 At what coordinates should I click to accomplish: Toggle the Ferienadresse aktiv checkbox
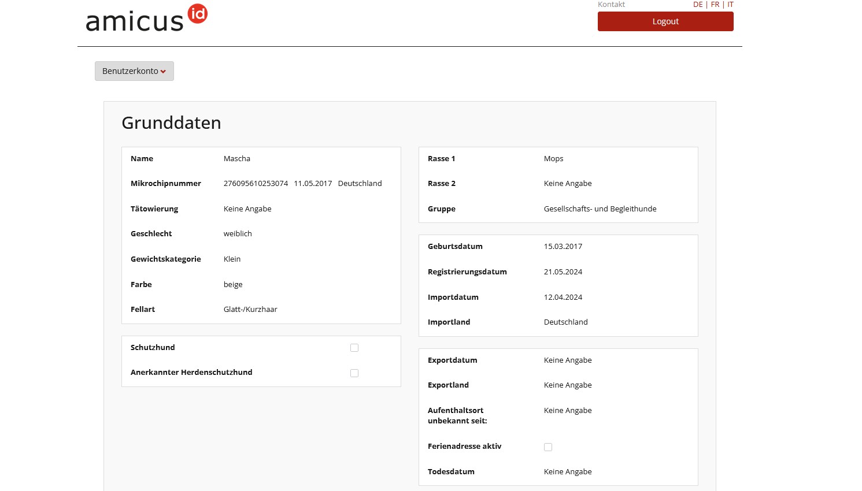tap(548, 447)
